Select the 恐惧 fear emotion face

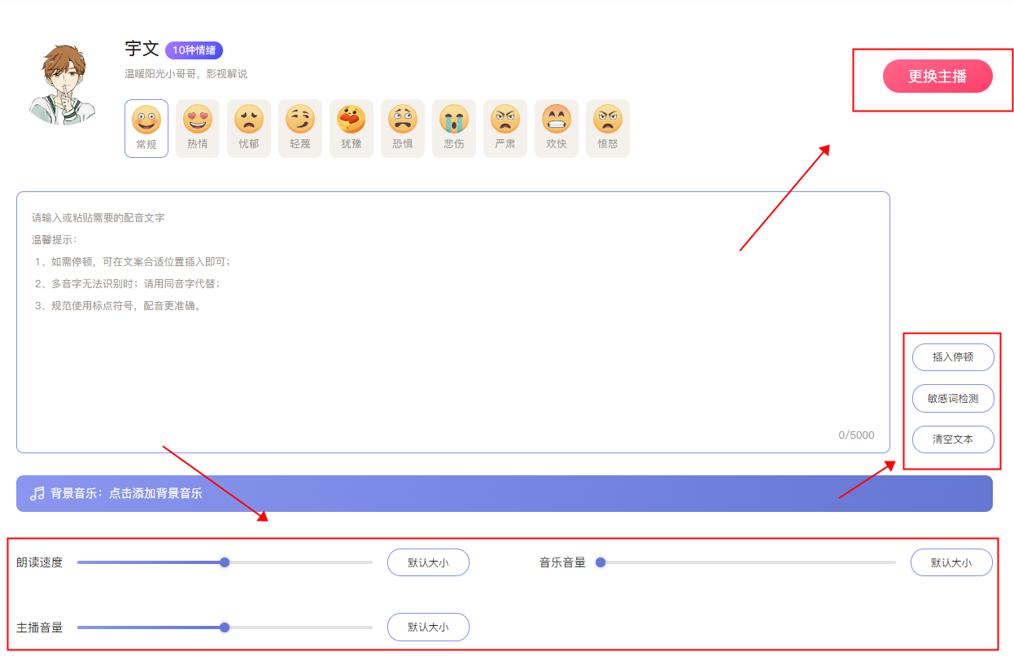403,128
